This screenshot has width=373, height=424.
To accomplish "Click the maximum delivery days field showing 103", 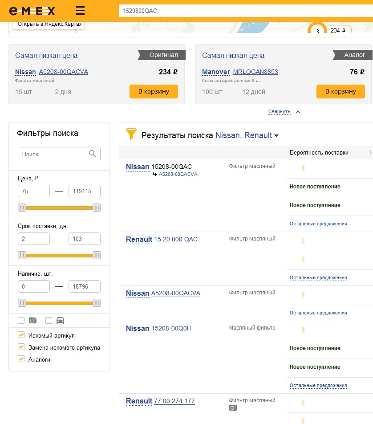I will point(85,239).
